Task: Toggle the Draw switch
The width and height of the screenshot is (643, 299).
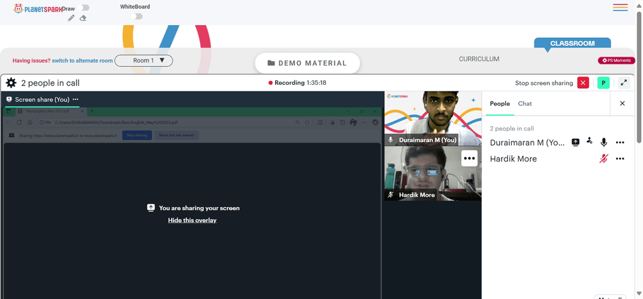Action: point(83,8)
